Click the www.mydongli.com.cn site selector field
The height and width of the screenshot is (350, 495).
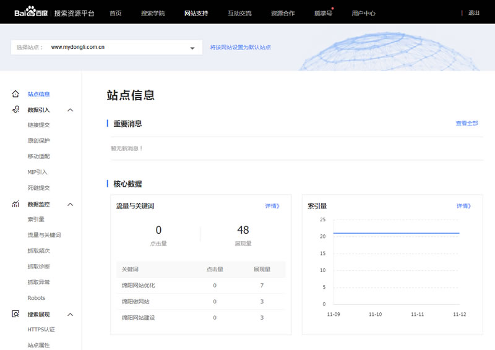tap(106, 48)
